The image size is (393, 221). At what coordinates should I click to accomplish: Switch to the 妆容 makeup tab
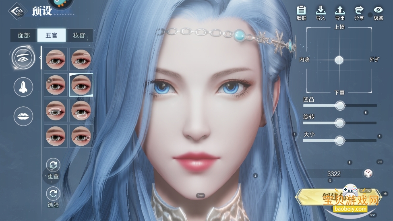79,35
